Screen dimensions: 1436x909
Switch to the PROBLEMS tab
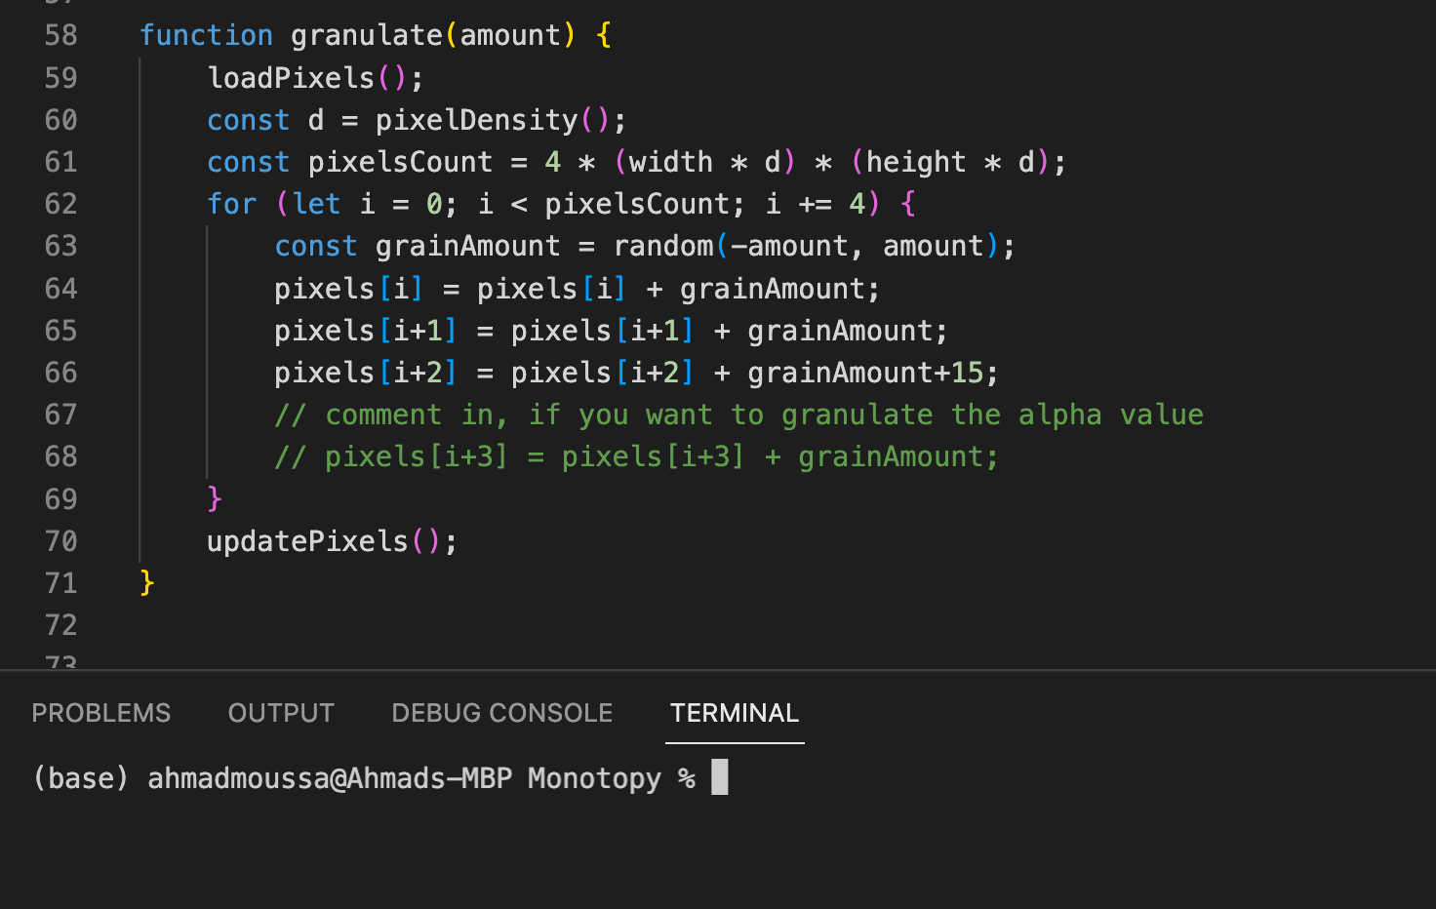coord(100,713)
